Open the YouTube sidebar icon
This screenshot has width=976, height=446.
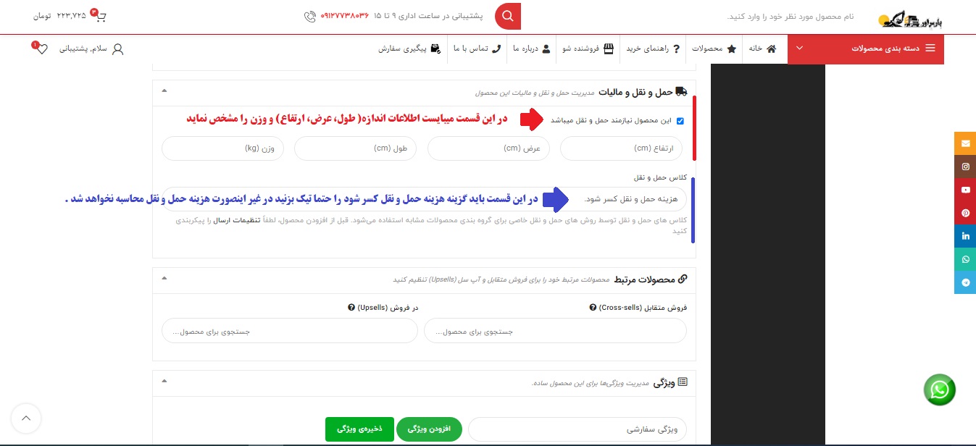coord(965,190)
